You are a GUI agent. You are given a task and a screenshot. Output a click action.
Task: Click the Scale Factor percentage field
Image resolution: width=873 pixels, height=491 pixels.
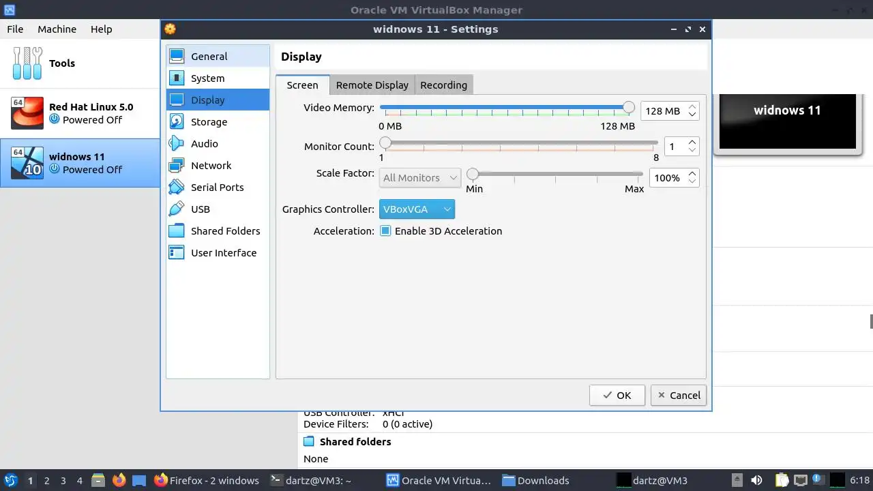[667, 178]
